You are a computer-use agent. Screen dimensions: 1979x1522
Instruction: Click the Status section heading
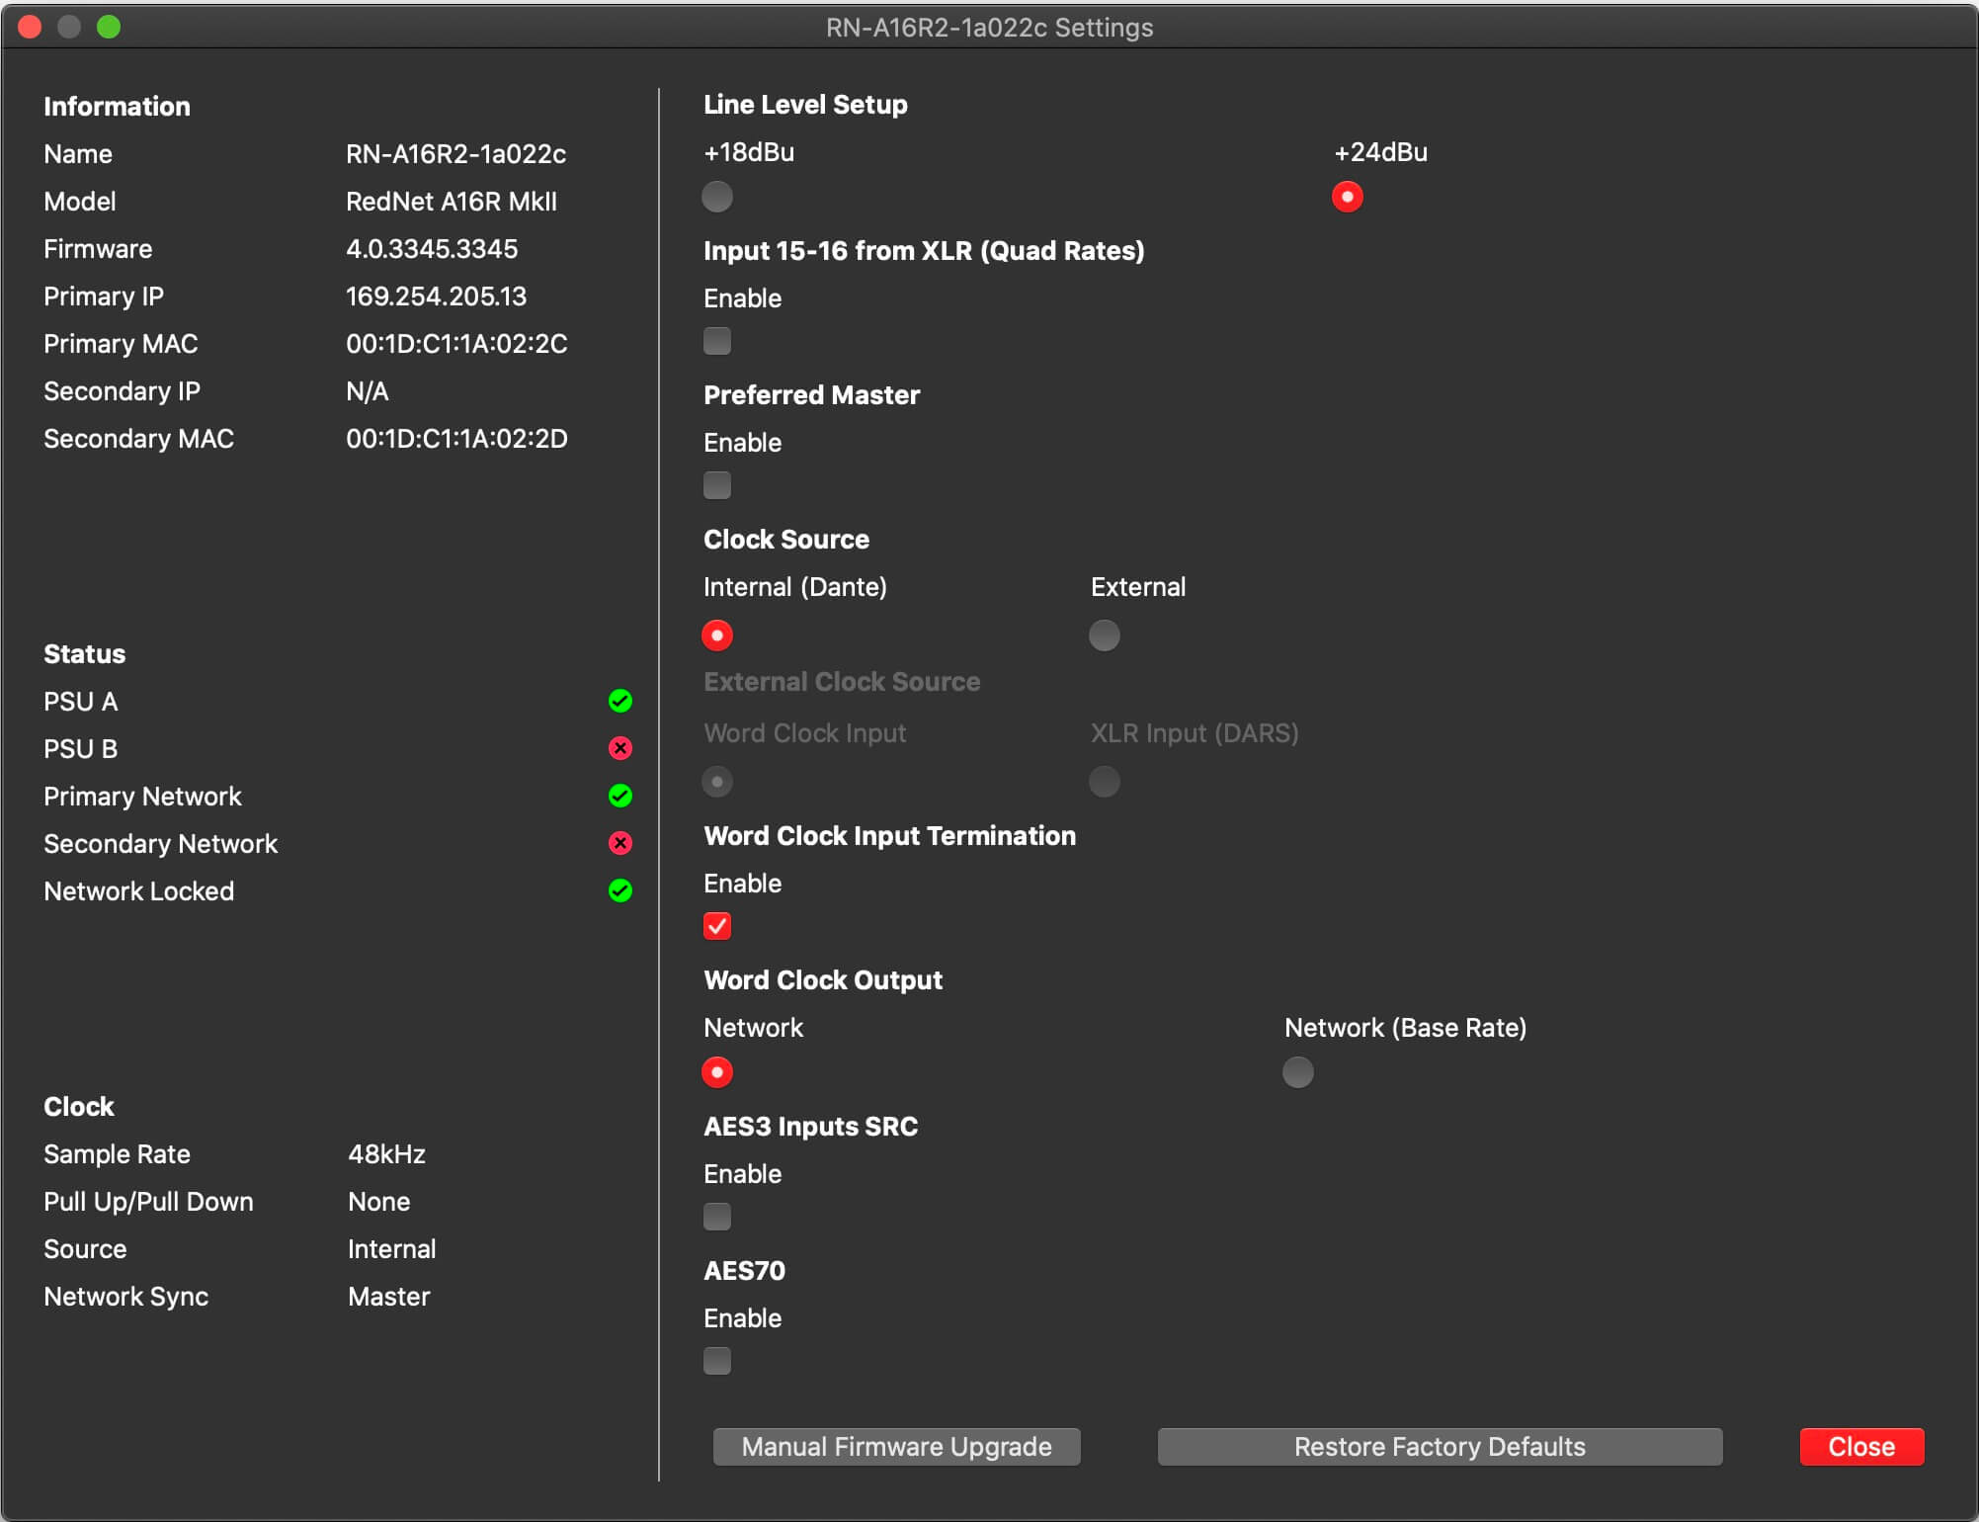tap(84, 654)
